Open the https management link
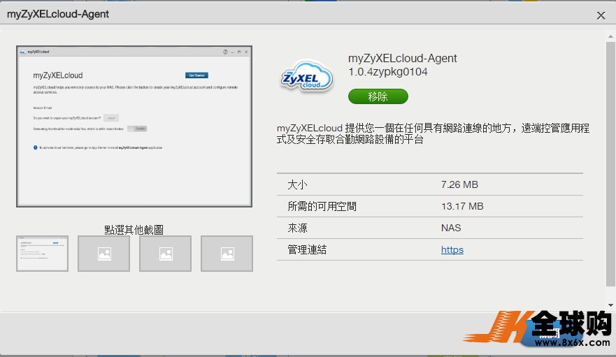Viewport: 616px width, 357px height. (x=452, y=249)
